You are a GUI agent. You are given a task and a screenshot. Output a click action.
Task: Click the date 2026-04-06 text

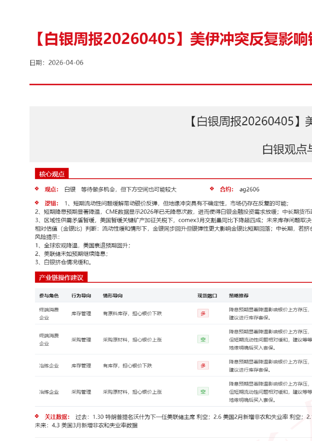[x=66, y=63]
